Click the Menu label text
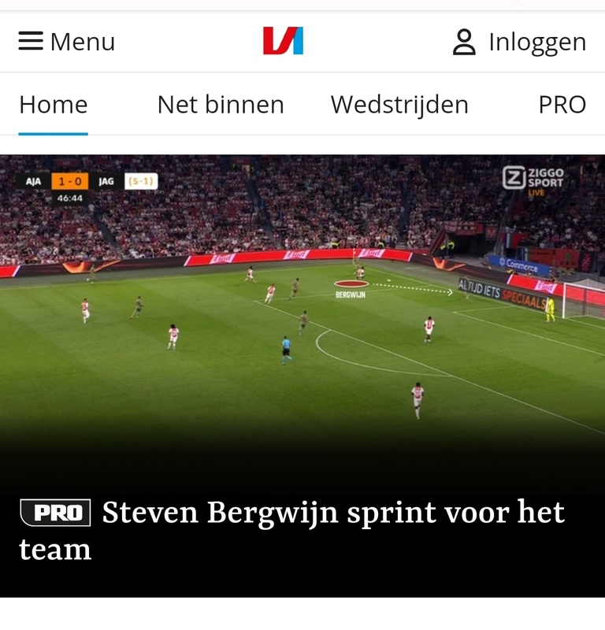Image resolution: width=605 pixels, height=630 pixels. point(83,42)
